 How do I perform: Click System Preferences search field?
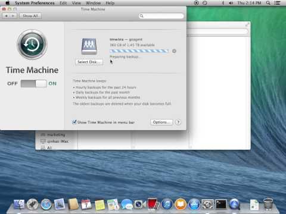pyautogui.click(x=161, y=16)
